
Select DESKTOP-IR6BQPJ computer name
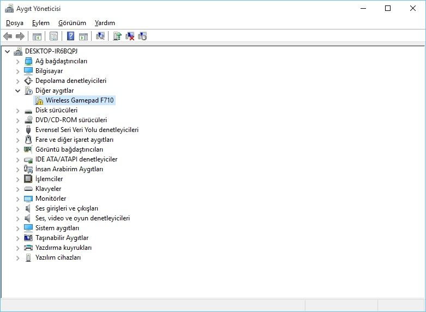coord(51,51)
